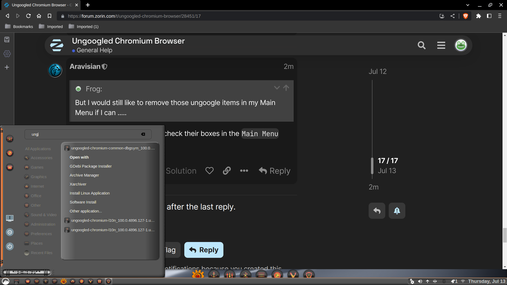The width and height of the screenshot is (507, 285).
Task: Choose Other application... entry
Action: tap(86, 211)
